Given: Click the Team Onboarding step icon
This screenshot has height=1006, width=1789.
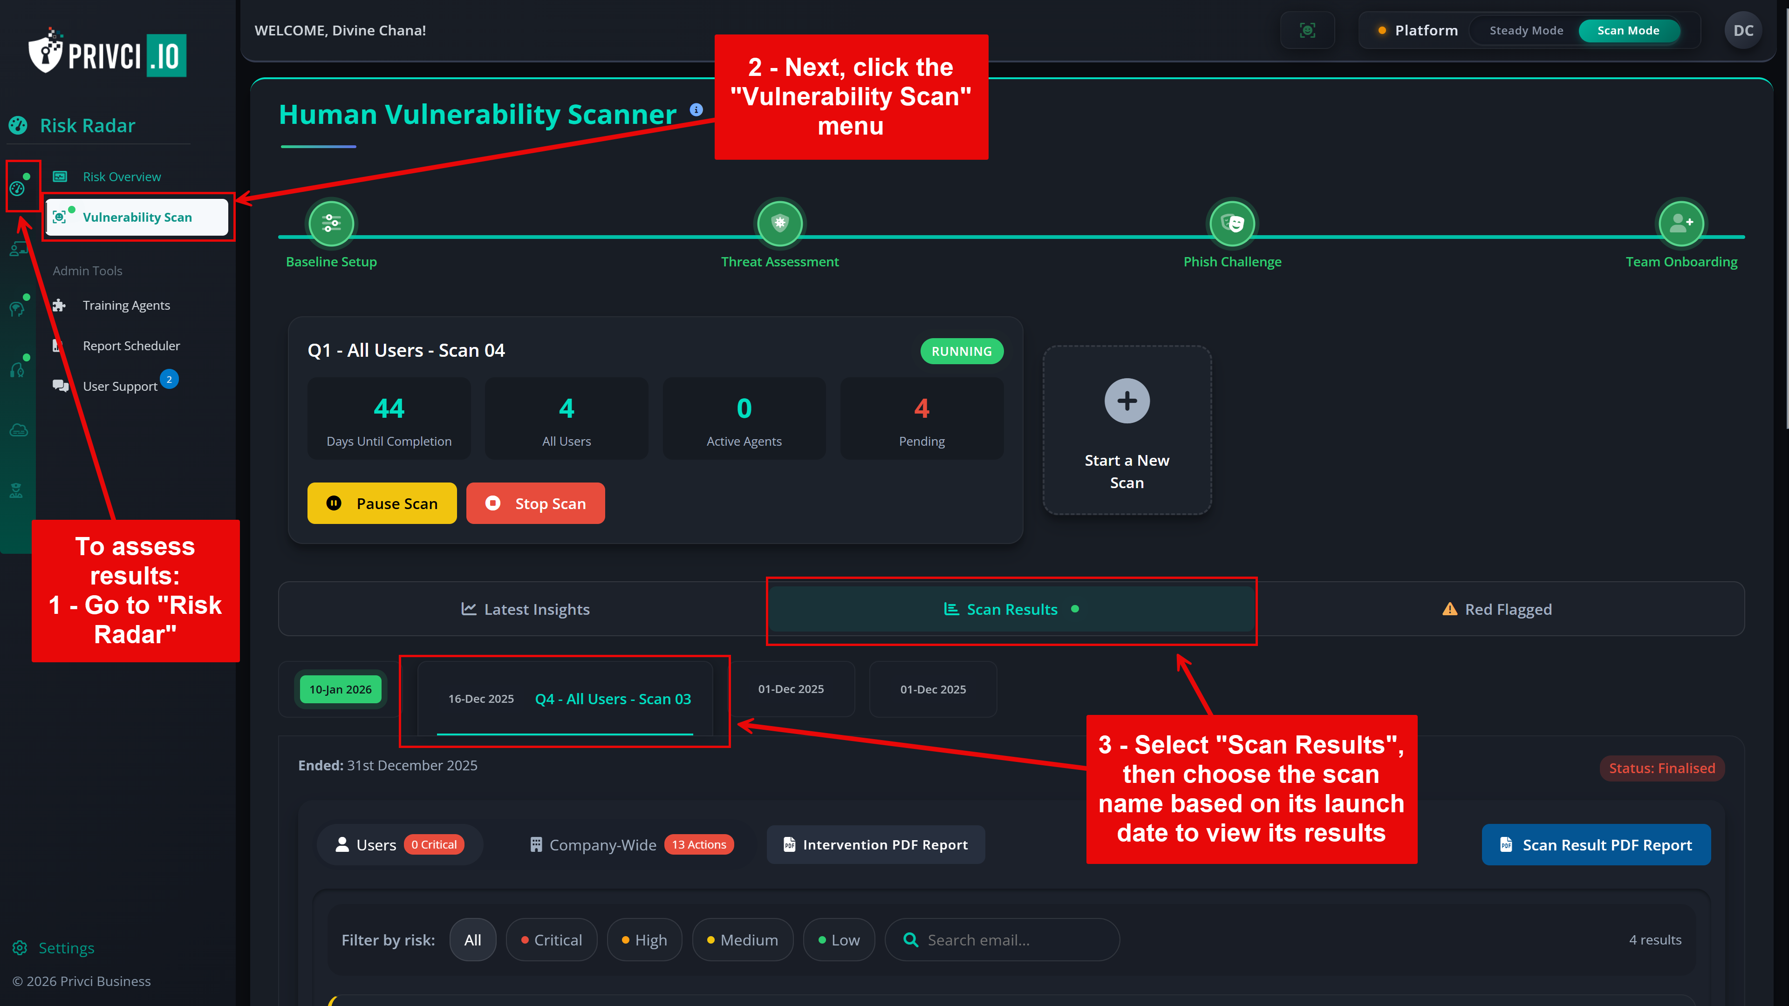Looking at the screenshot, I should (x=1680, y=224).
